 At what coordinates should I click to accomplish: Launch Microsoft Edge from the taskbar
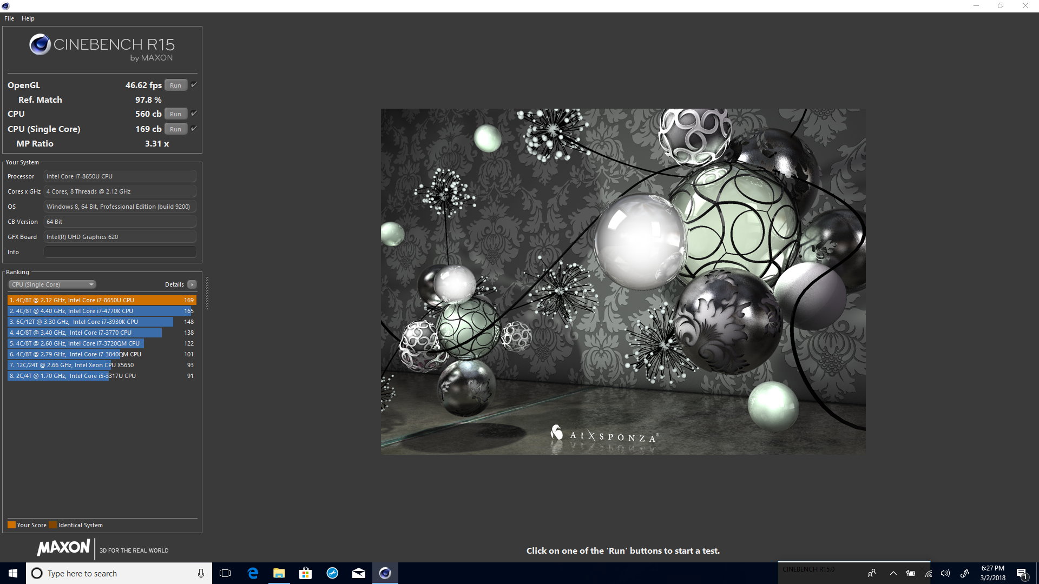tap(253, 573)
